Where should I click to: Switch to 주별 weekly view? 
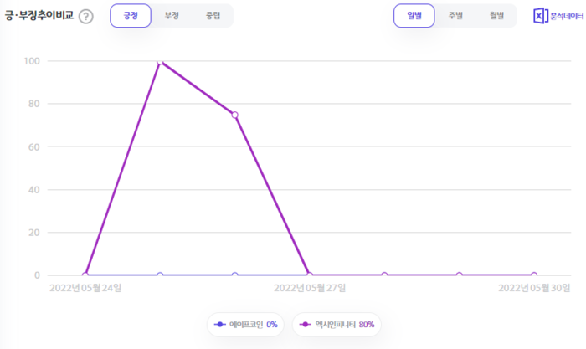coord(455,16)
